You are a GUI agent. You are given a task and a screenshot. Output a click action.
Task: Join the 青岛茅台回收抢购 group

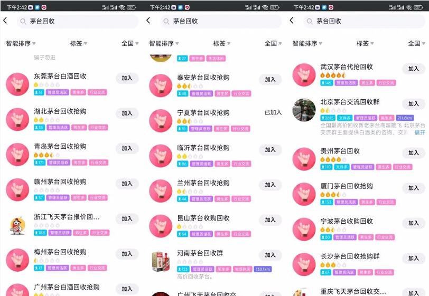(x=127, y=148)
